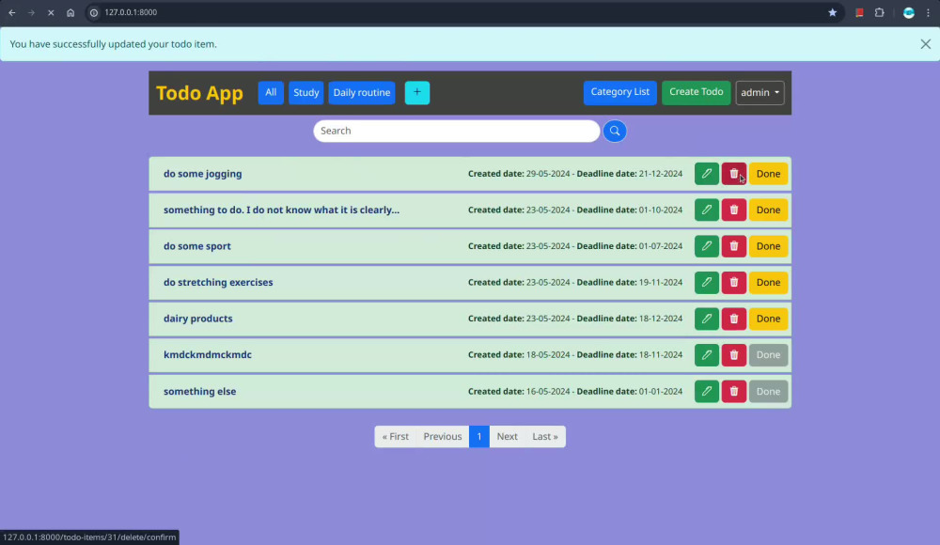
Task: Open "do some sport" todo title
Action: [x=196, y=246]
